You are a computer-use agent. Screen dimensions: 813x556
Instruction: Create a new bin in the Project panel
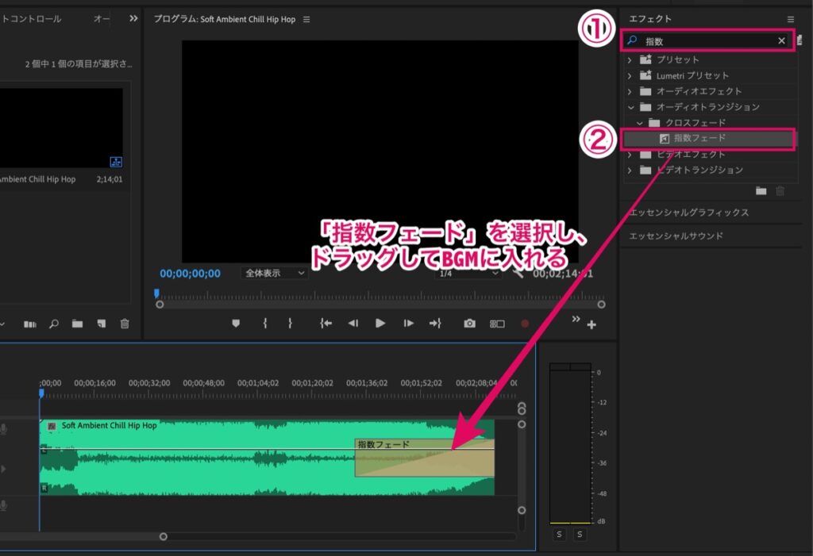tap(77, 324)
